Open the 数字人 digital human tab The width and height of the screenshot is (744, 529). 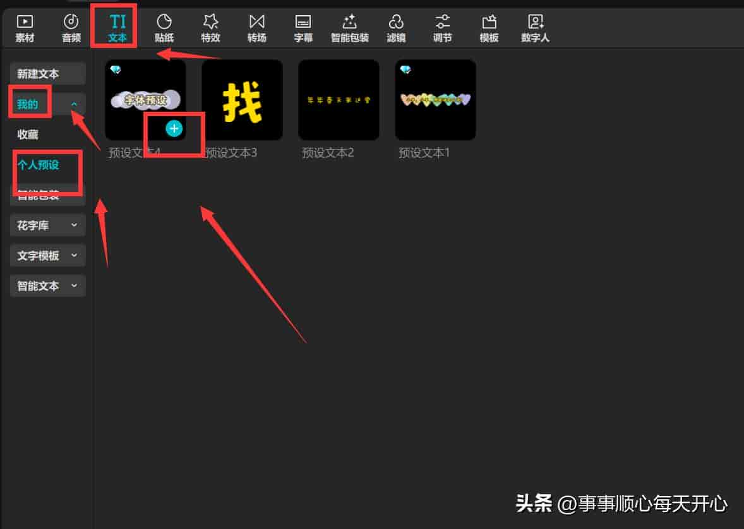(535, 28)
